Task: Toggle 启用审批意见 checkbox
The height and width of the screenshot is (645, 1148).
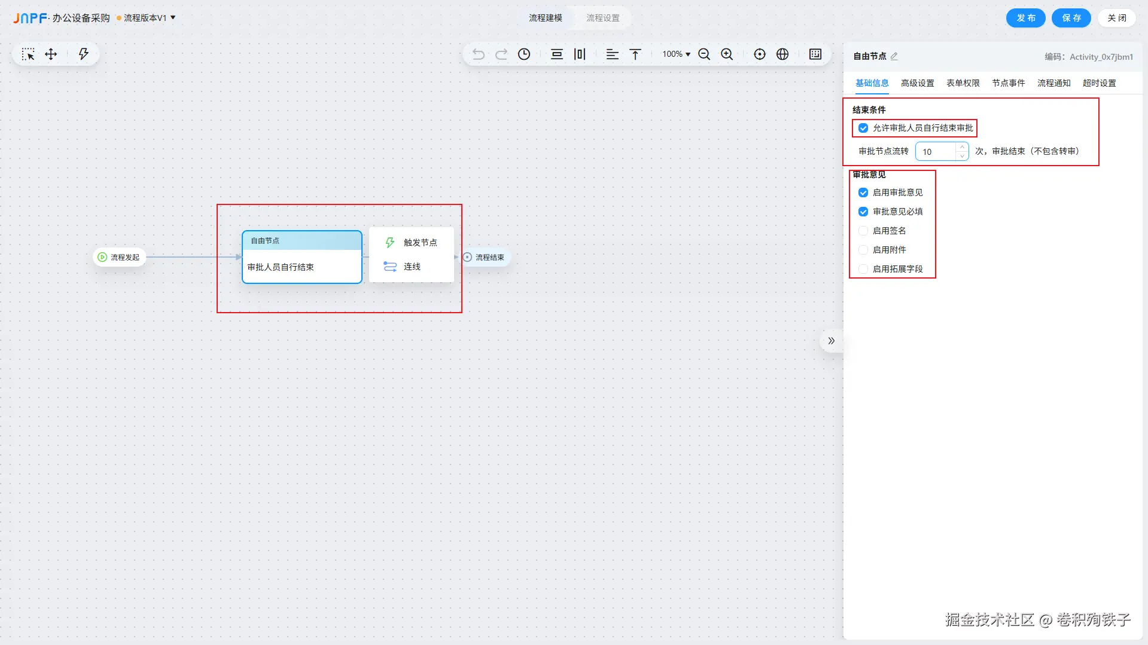Action: (863, 192)
